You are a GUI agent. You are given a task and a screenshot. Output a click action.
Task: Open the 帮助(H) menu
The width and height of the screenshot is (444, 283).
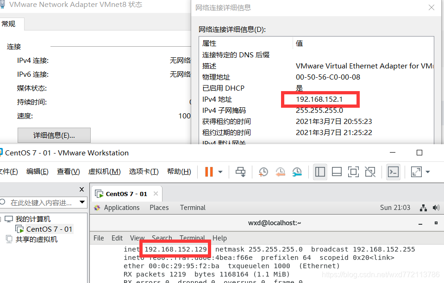point(179,172)
